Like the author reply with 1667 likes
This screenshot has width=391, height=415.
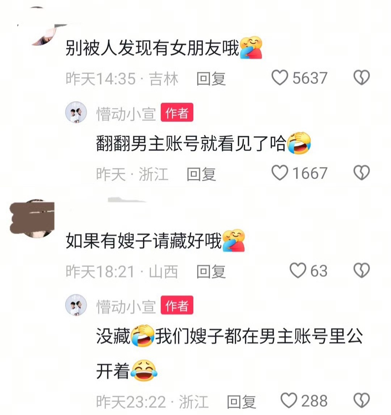[280, 173]
